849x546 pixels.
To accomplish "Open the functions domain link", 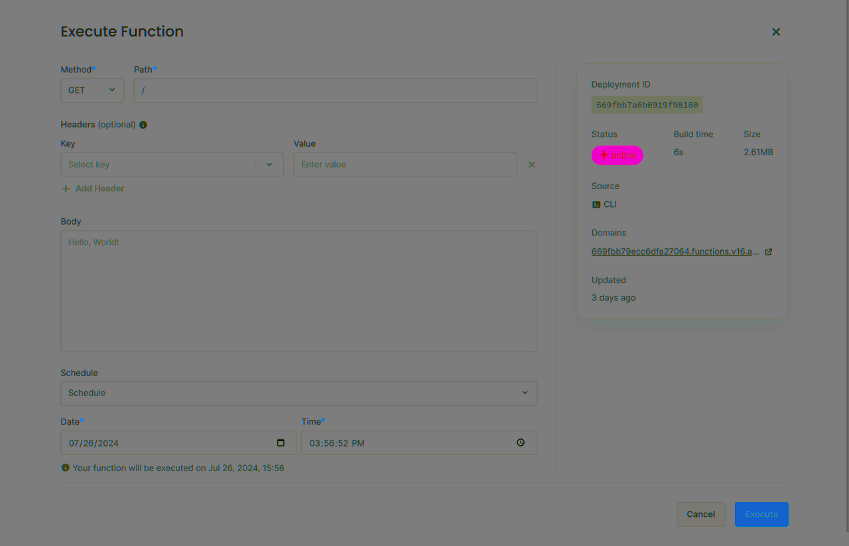I will coord(675,251).
